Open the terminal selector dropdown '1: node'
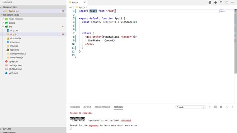This screenshot has height=133, width=237. (191, 107)
